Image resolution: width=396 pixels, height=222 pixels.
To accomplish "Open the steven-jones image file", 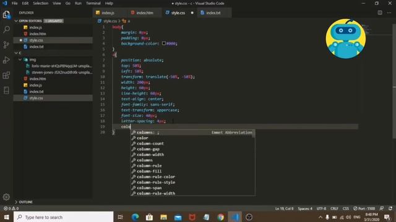I will pos(53,72).
